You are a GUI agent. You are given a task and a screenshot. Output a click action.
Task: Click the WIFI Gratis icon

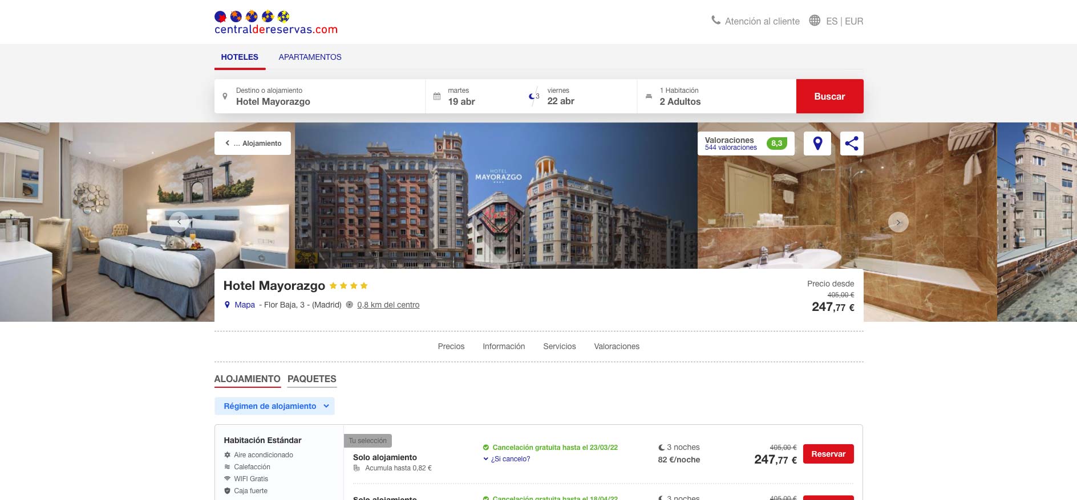pyautogui.click(x=228, y=479)
